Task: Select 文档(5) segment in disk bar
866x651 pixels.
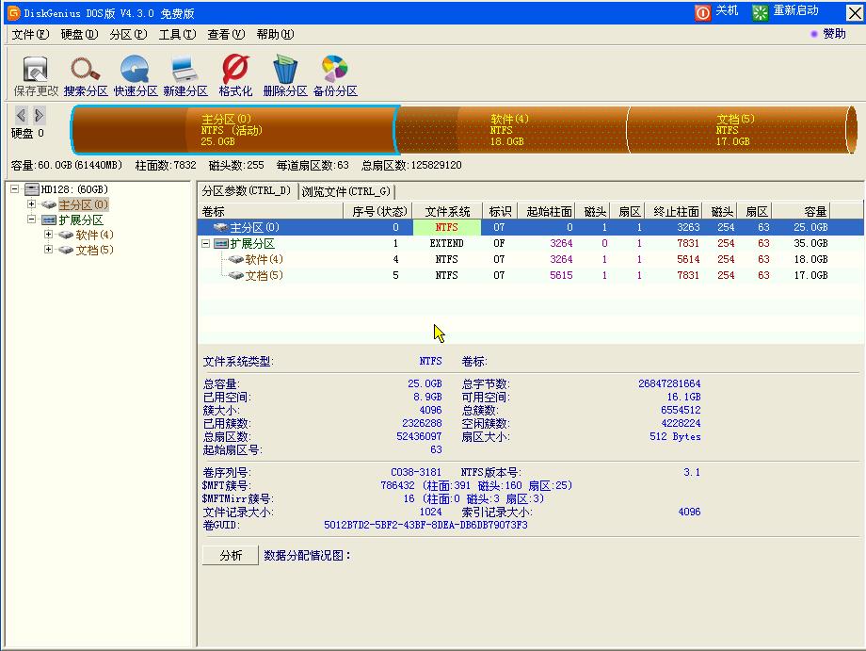Action: (x=740, y=130)
